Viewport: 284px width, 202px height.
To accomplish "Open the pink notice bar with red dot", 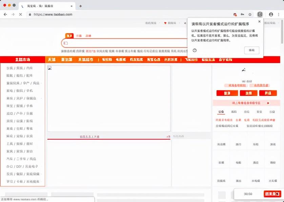I will (x=246, y=103).
